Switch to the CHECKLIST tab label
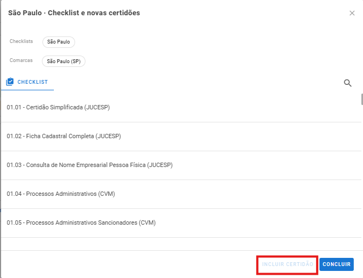The image size is (363, 278). click(33, 82)
